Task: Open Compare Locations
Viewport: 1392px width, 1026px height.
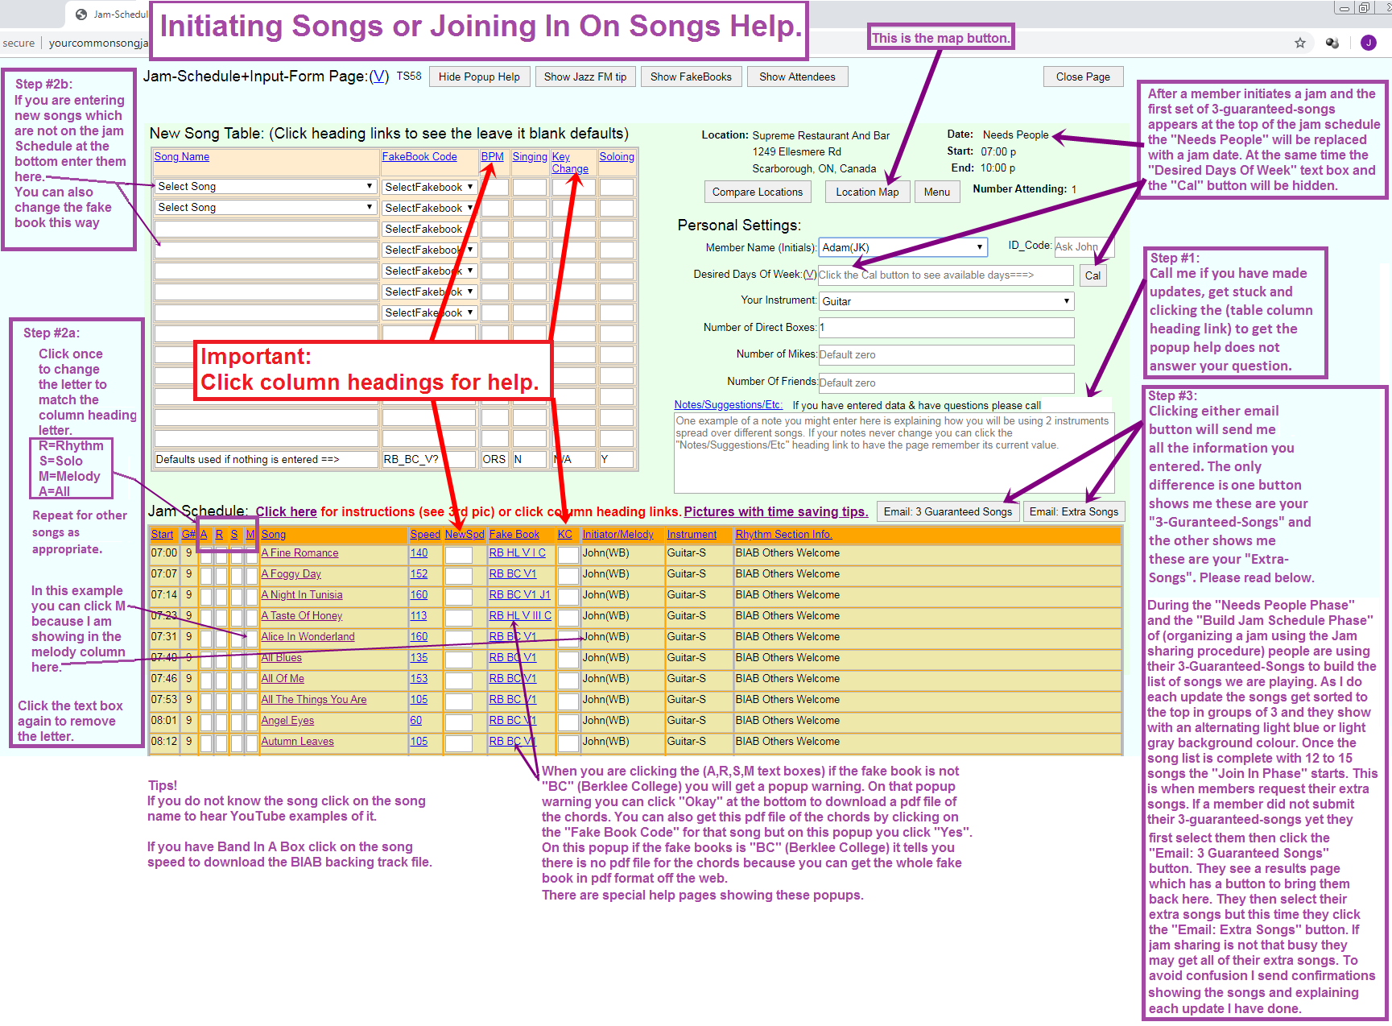Action: pos(757,192)
